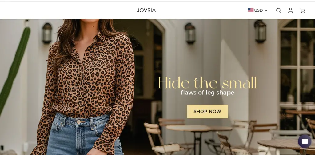Click the wall lantern above the headline
This screenshot has height=155, width=315.
click(x=190, y=33)
